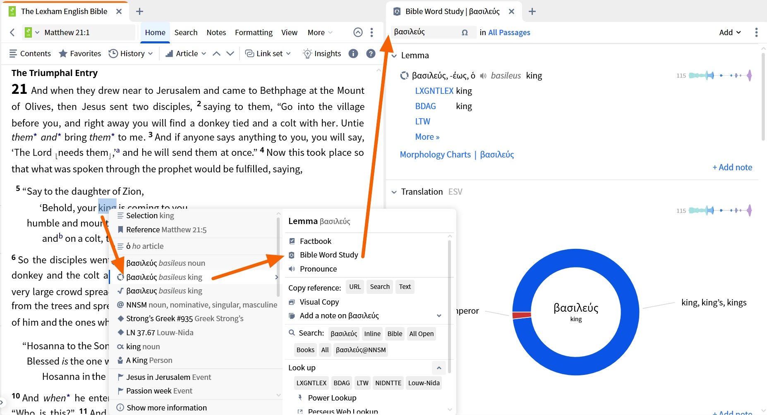
Task: Copy reference as URL
Action: [x=355, y=287]
